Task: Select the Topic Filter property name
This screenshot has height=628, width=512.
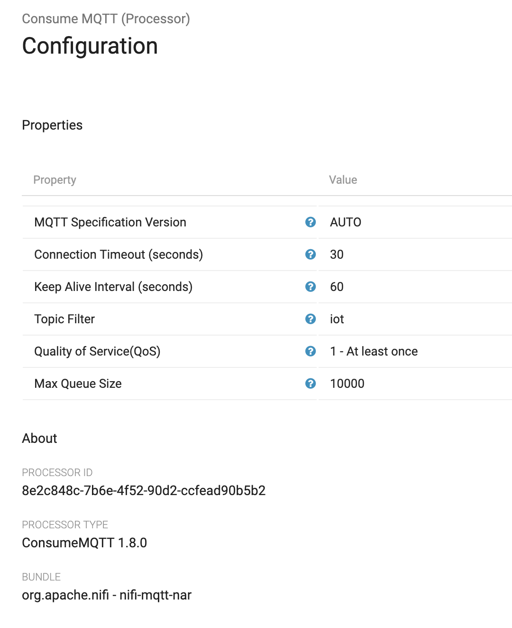Action: pos(64,319)
